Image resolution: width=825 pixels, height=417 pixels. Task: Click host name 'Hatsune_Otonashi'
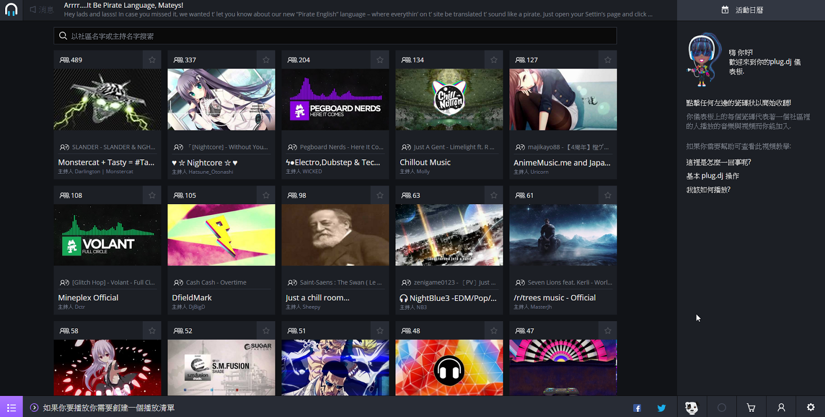coord(211,172)
